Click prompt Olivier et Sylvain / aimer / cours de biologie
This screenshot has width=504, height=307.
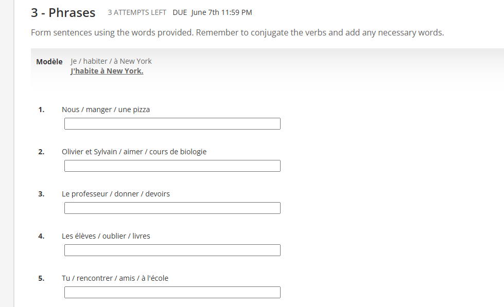click(x=134, y=151)
